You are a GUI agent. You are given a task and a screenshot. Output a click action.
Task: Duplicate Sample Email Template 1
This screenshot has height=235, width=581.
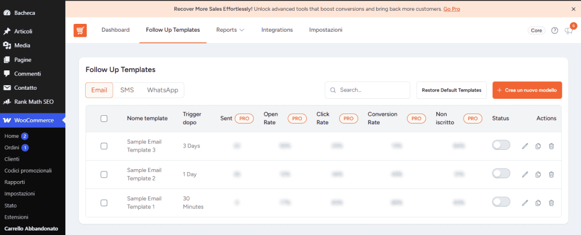click(x=538, y=203)
